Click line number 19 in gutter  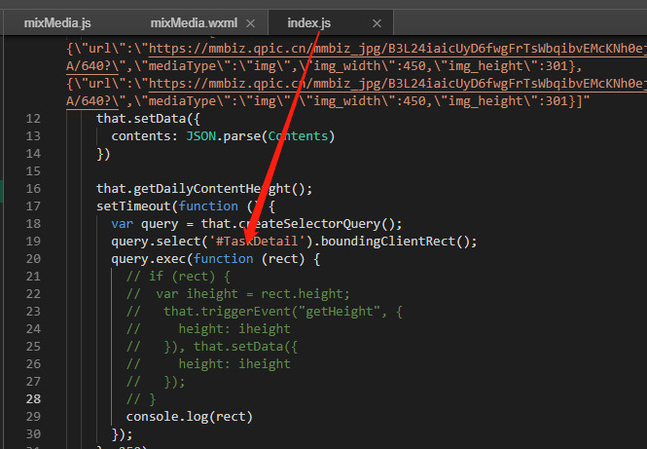click(x=33, y=242)
